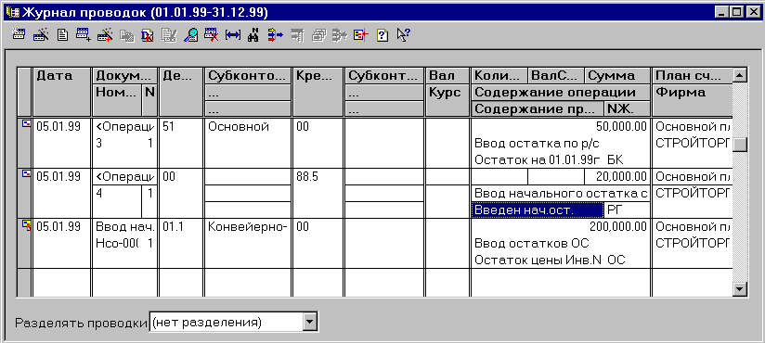This screenshot has height=343, width=765.
Task: Click the binoculars find-by-number icon
Action: coord(253,35)
